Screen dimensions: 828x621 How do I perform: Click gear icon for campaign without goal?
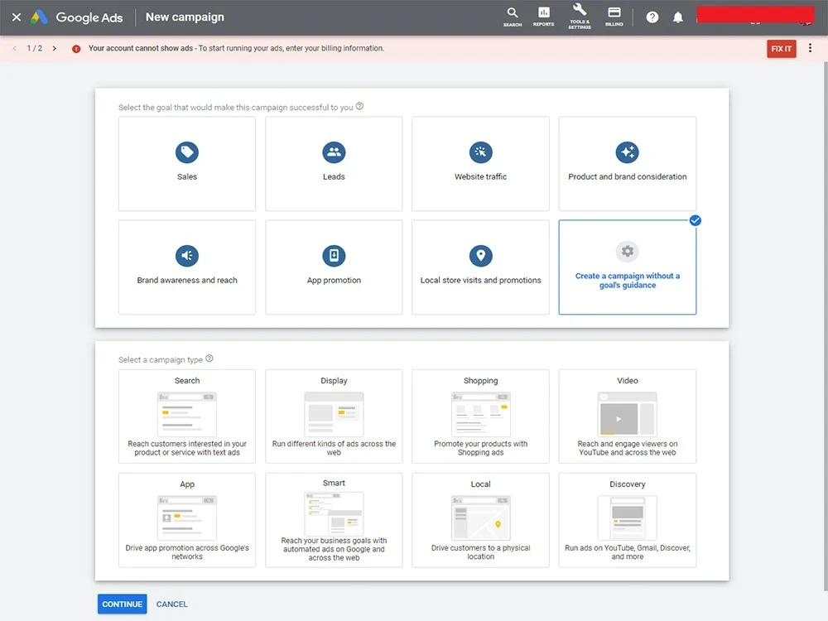tap(628, 252)
